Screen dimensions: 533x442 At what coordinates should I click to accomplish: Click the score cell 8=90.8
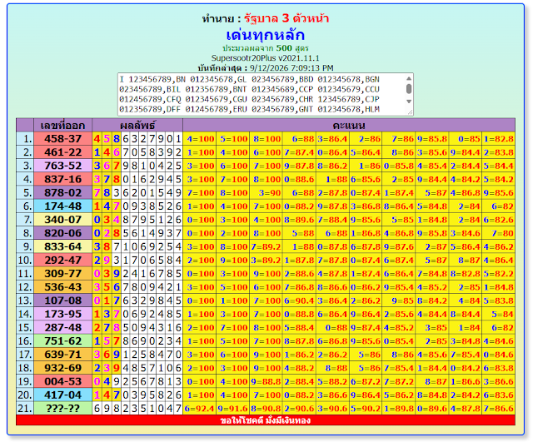266,409
